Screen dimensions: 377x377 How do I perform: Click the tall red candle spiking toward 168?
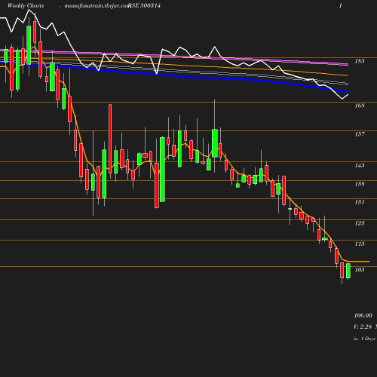110,139
